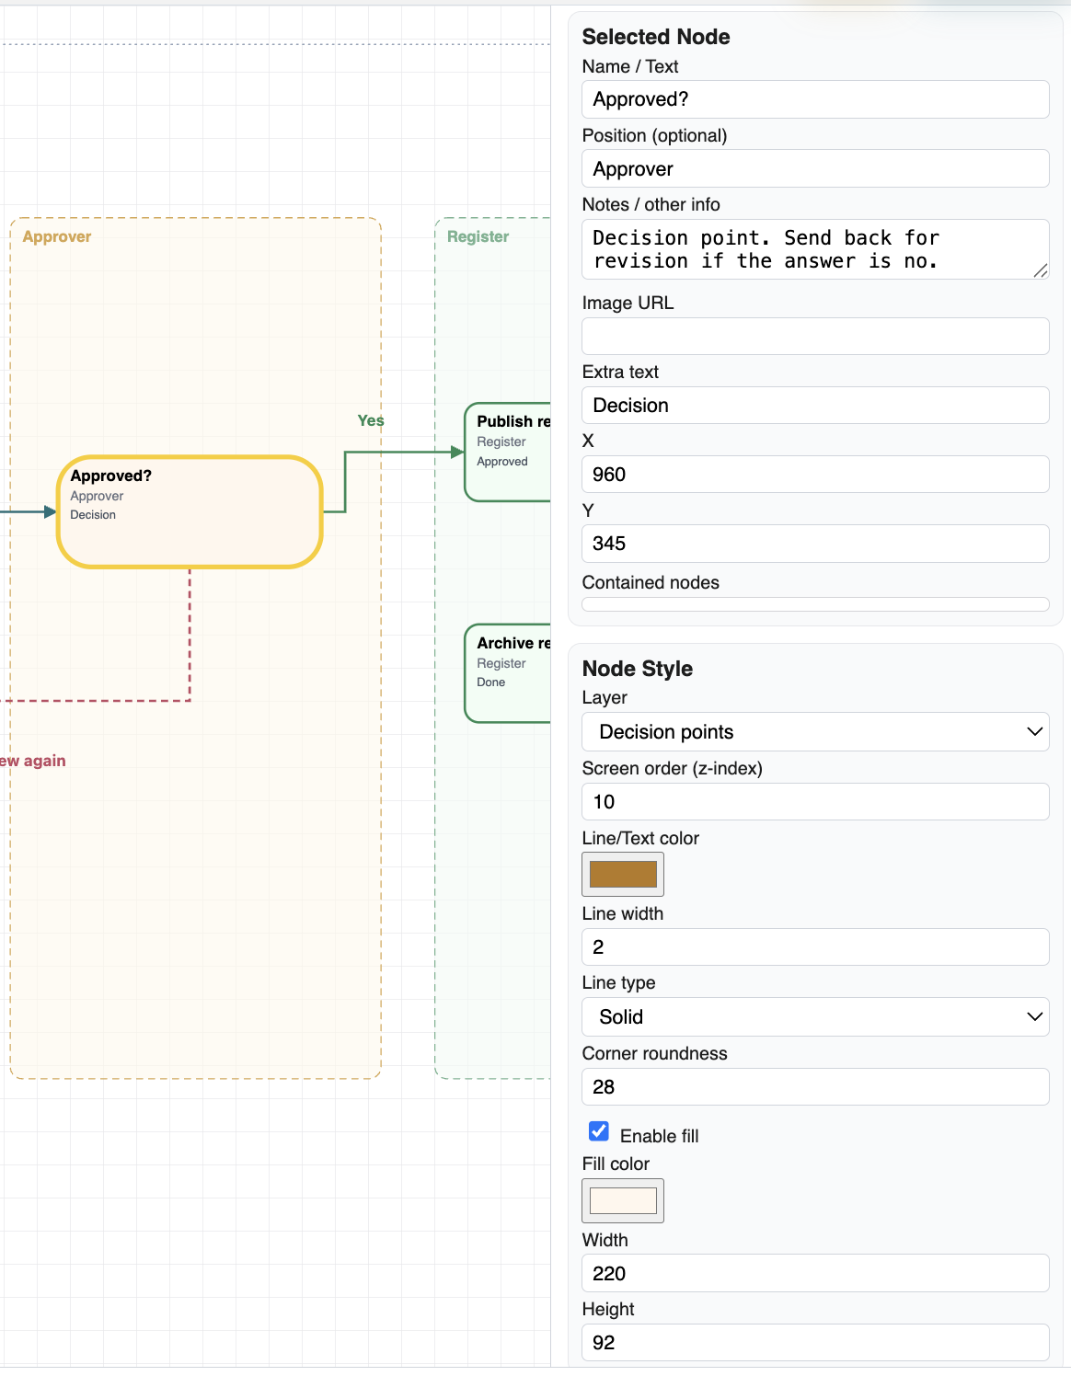Click the Yes connector label
Screen dimensions: 1071x1376
(x=371, y=420)
